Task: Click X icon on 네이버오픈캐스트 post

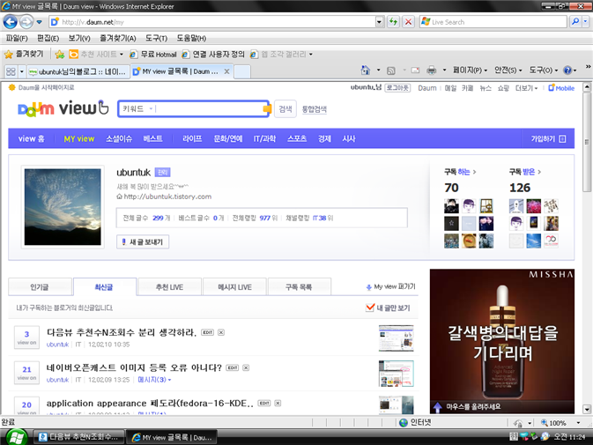Action: [246, 367]
